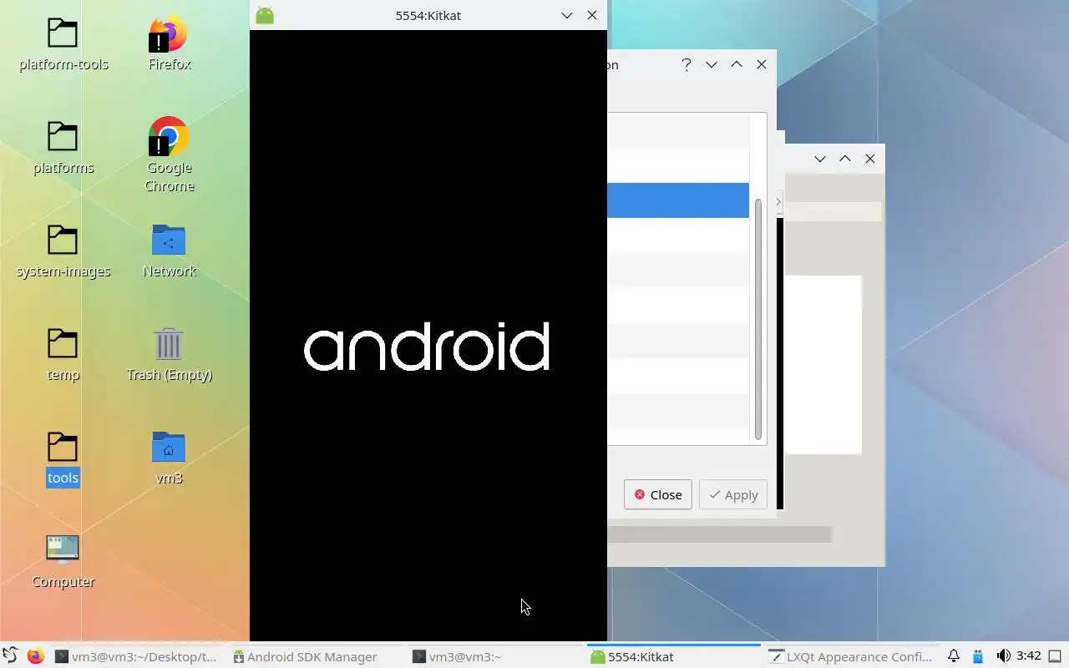Expand the small side arrow in rear window
Image resolution: width=1069 pixels, height=668 pixels.
778,201
